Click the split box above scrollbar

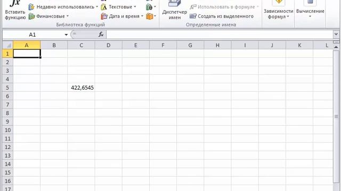(x=336, y=42)
